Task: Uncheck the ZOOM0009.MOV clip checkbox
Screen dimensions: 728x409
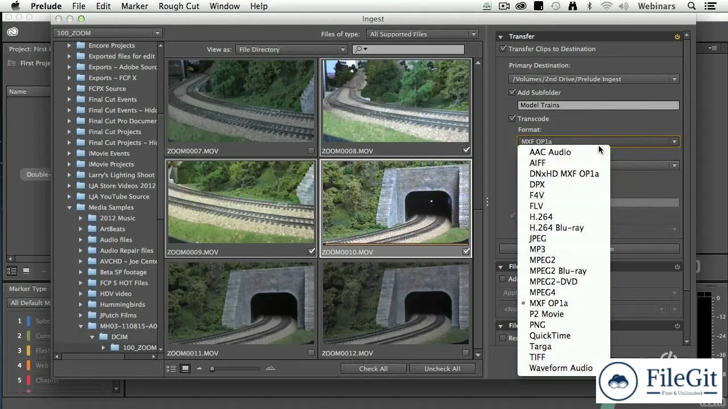Action: click(312, 251)
